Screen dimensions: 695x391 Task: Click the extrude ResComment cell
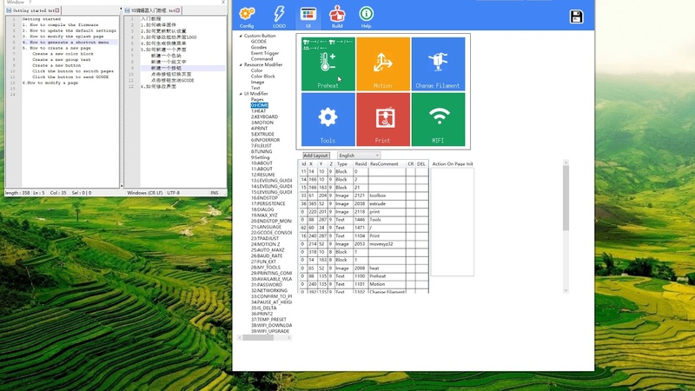tap(387, 204)
